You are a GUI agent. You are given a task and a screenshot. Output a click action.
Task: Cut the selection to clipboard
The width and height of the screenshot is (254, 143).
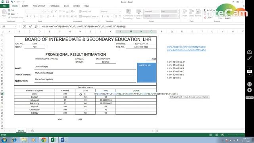point(11,10)
